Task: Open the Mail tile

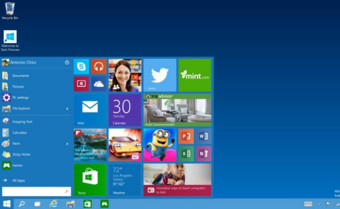Action: pos(90,110)
